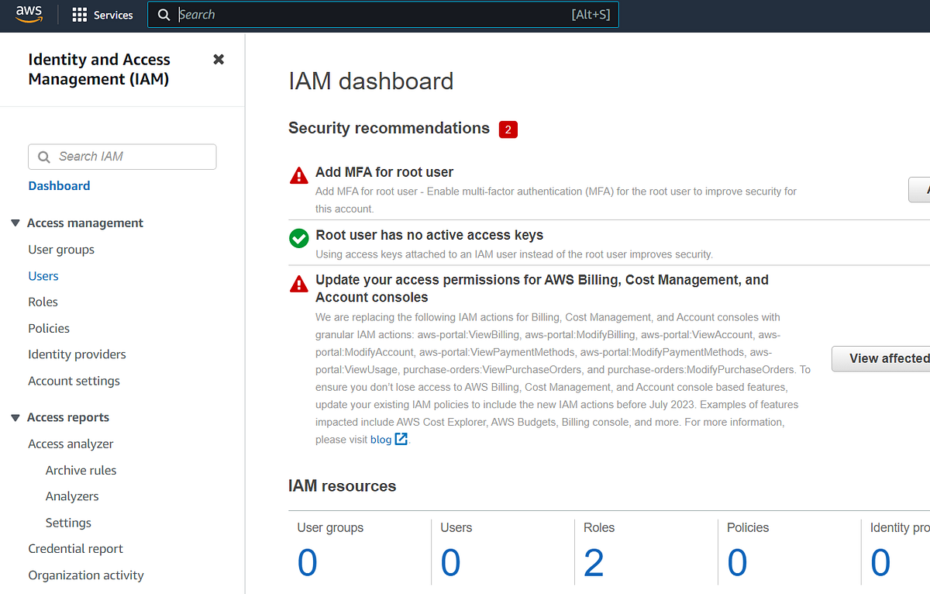The image size is (930, 594).
Task: Click the green check for root access keys
Action: pyautogui.click(x=298, y=238)
